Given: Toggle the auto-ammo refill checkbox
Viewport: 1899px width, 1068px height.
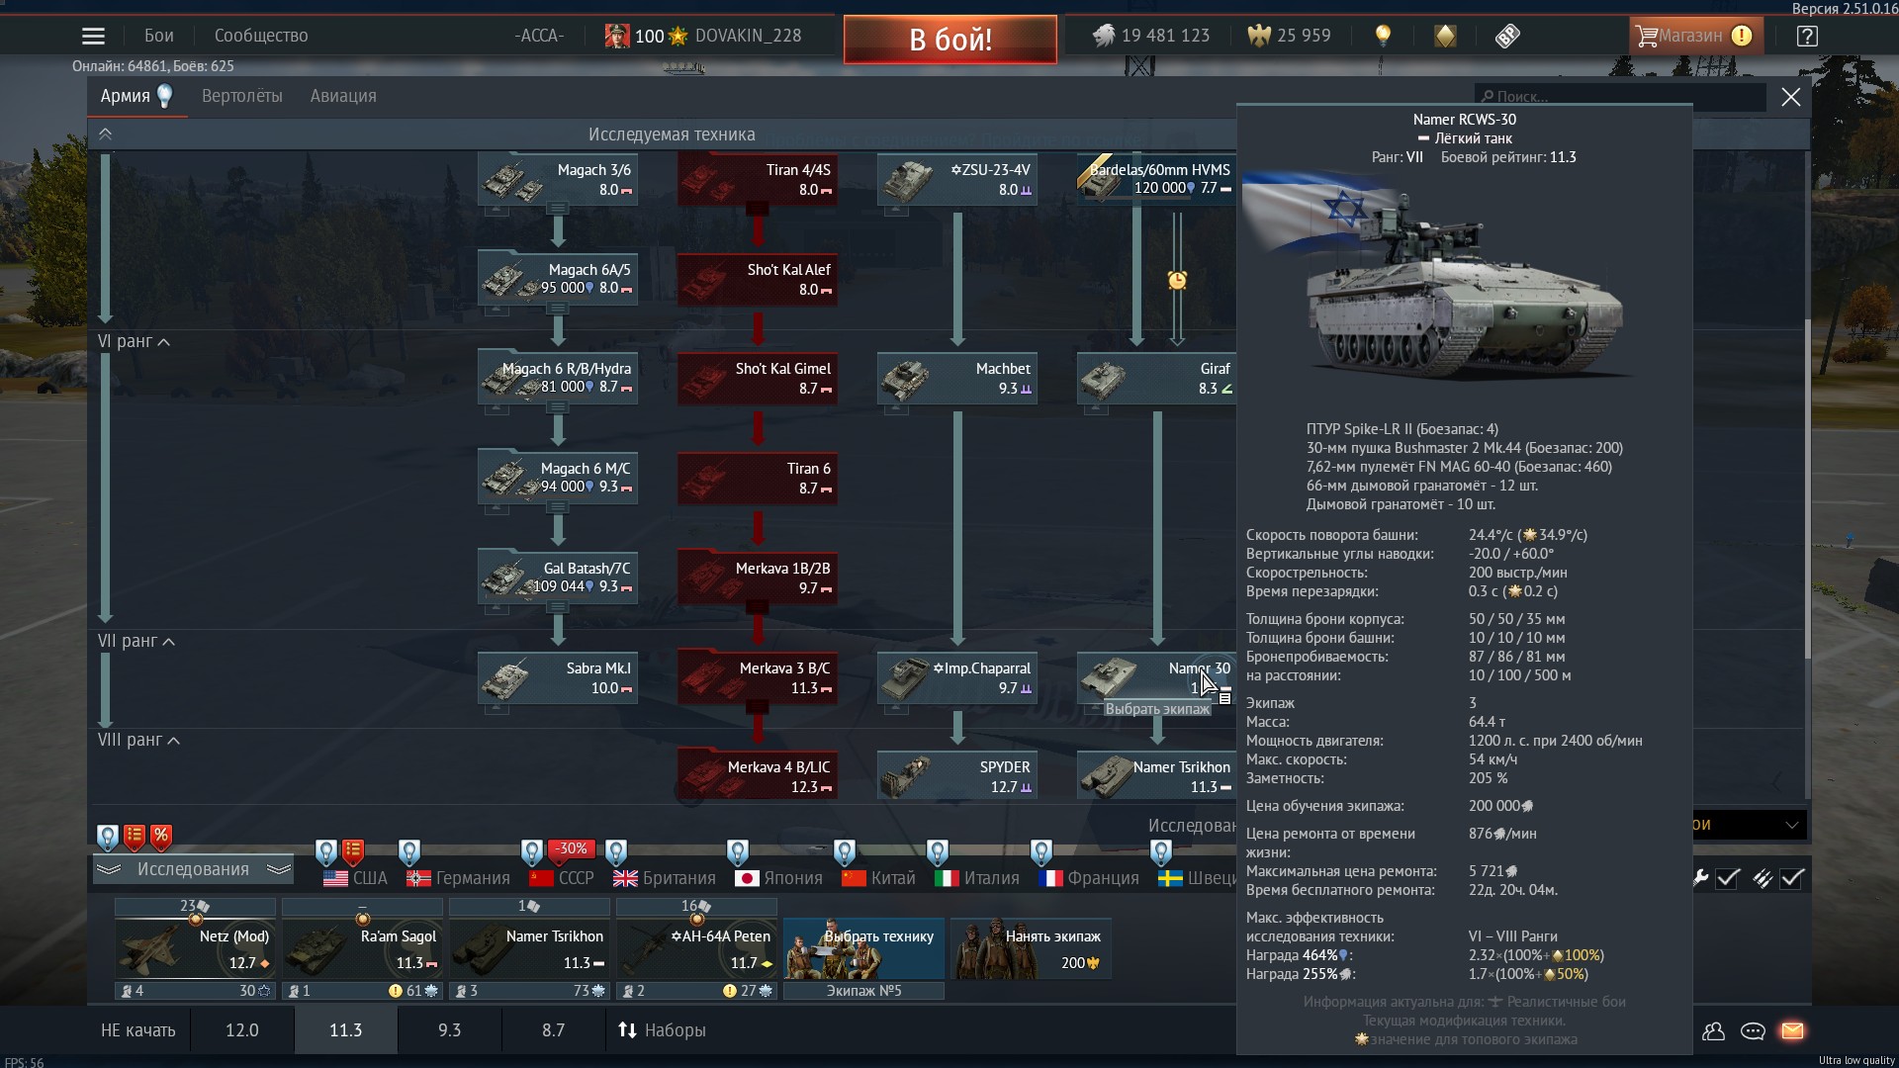Looking at the screenshot, I should click(x=1792, y=878).
